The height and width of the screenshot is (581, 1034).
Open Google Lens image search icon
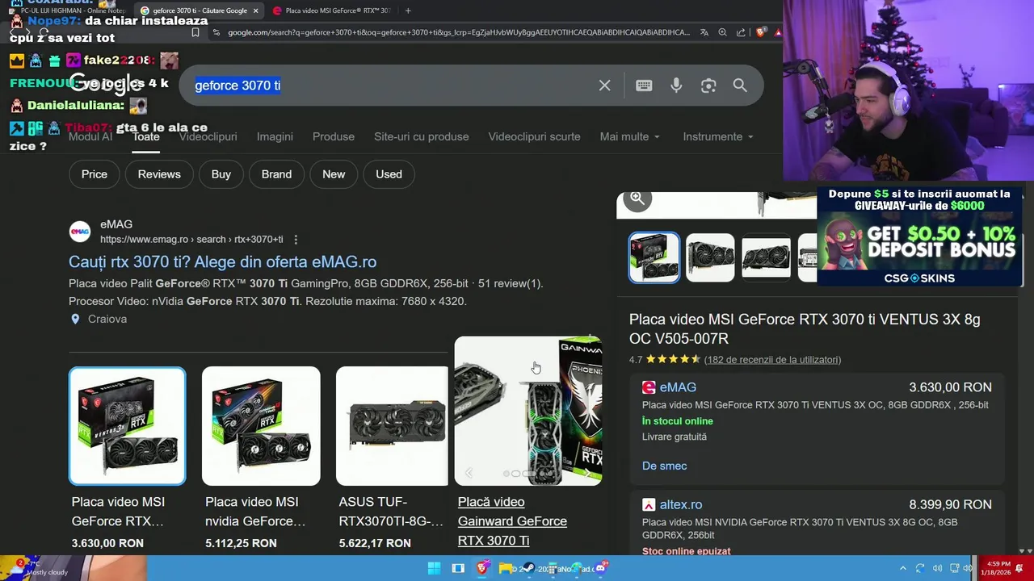[708, 86]
